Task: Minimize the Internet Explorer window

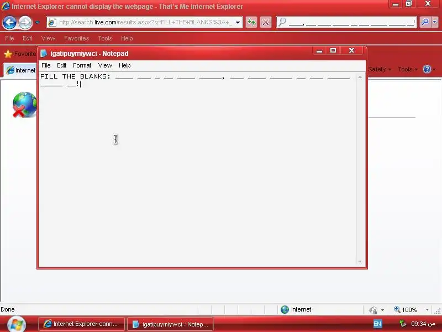Action: coord(396,4)
